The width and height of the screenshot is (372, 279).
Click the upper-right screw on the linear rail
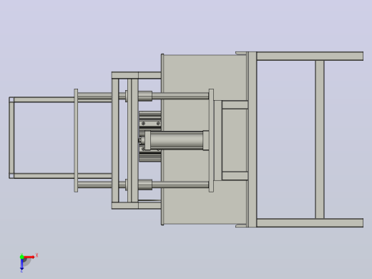[158, 123]
